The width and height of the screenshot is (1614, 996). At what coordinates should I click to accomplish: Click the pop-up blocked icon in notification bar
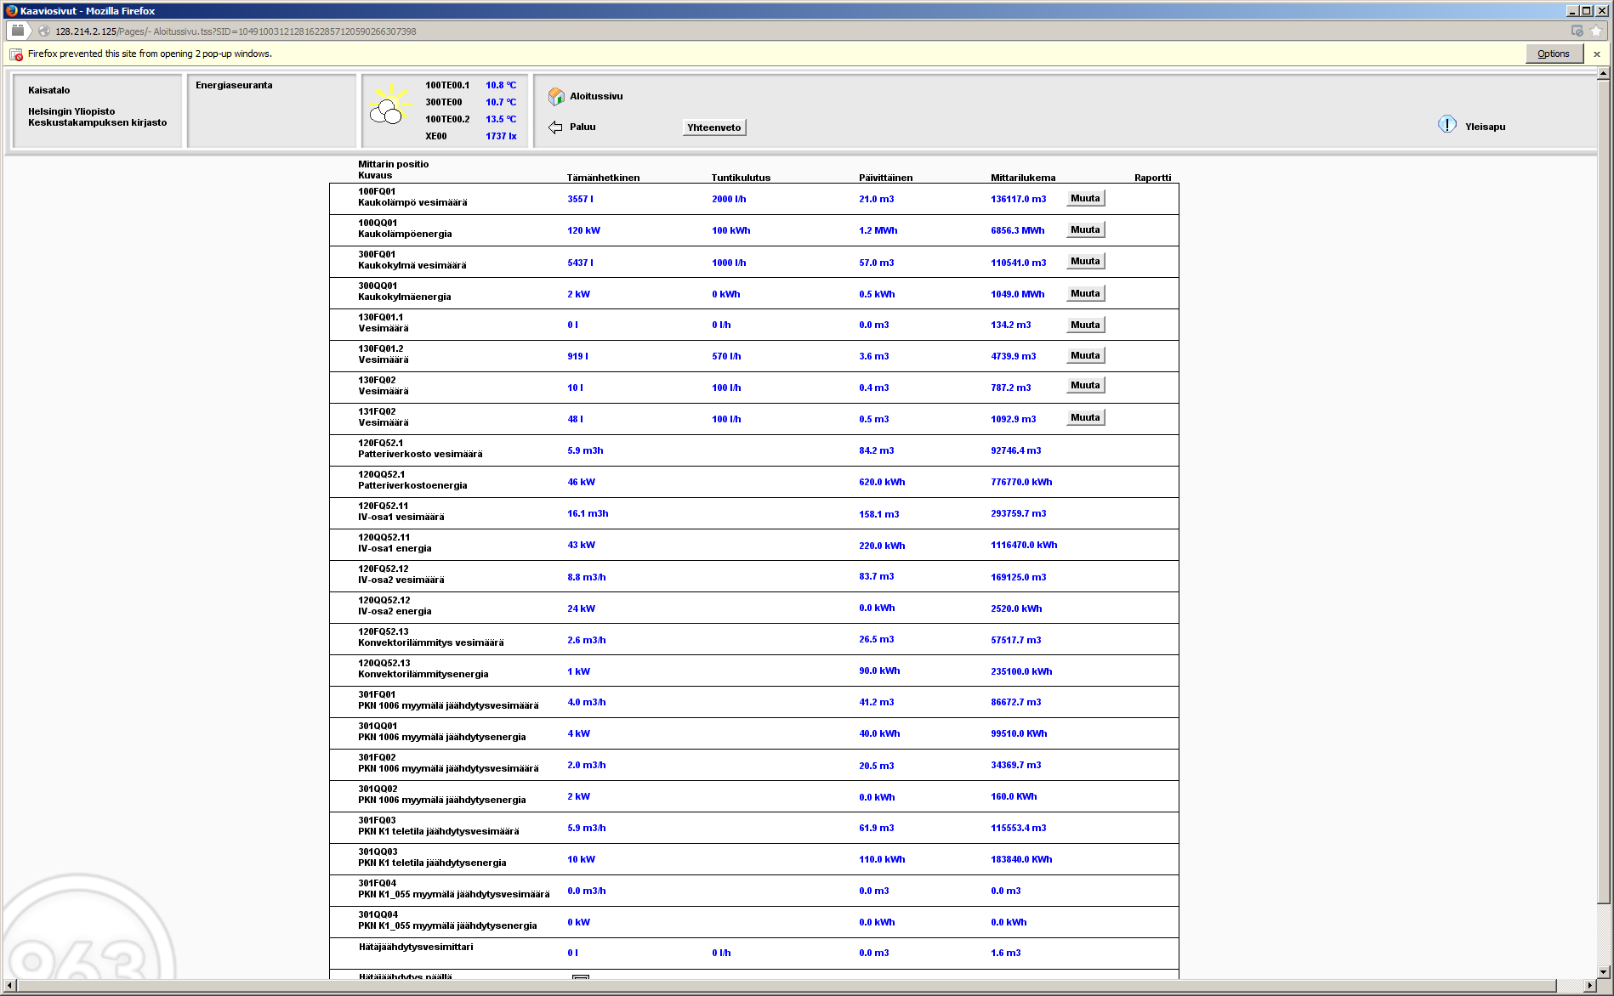click(16, 54)
